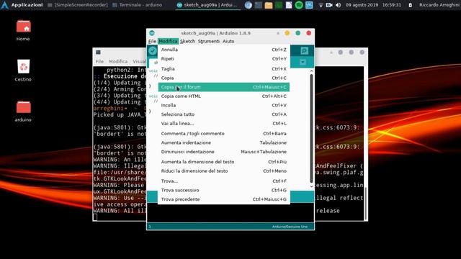Click the terminal window vertical scrollbar
This screenshot has width=461, height=259.
[x=365, y=203]
